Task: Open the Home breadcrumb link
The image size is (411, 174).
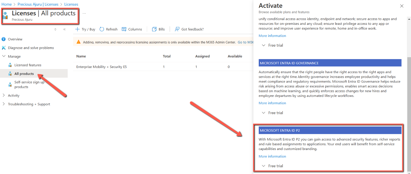Action: 6,4
